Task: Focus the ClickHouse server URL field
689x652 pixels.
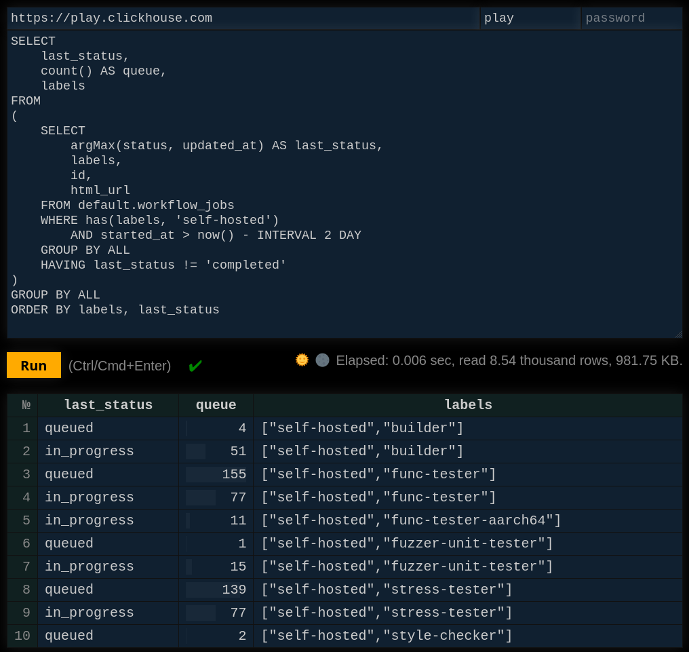Action: tap(243, 18)
